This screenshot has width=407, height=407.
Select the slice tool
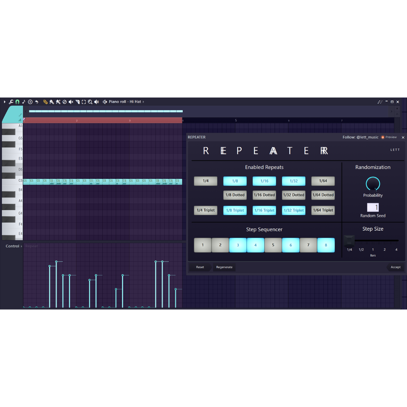tap(77, 102)
